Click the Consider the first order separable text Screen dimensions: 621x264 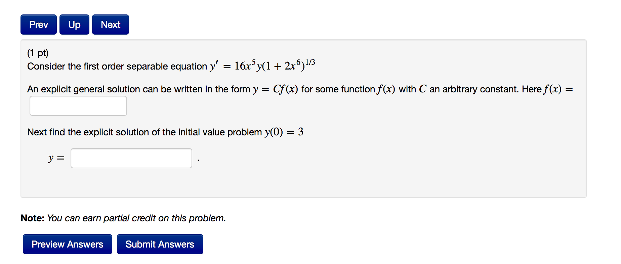(x=117, y=67)
